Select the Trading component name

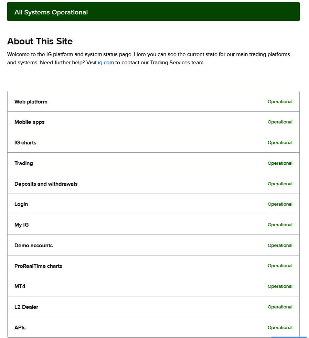click(24, 163)
